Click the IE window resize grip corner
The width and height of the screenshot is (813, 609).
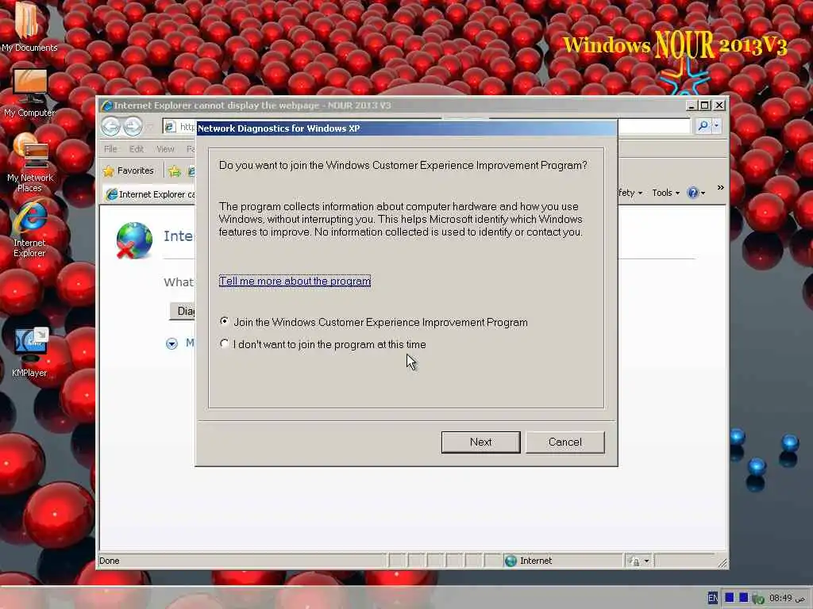click(722, 562)
